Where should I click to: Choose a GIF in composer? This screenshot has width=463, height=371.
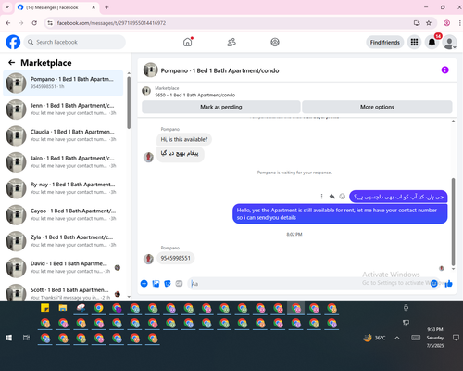(x=179, y=284)
